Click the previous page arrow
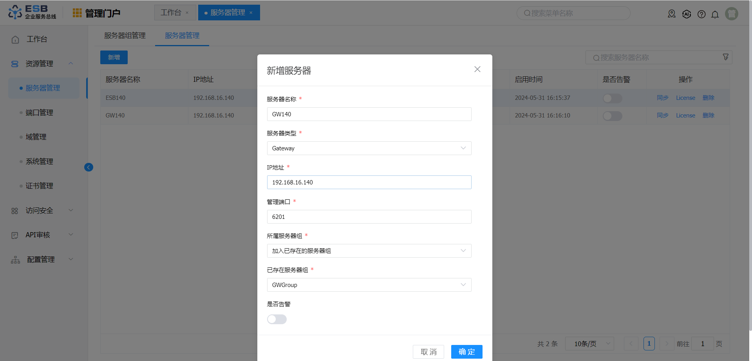752x361 pixels. (631, 344)
